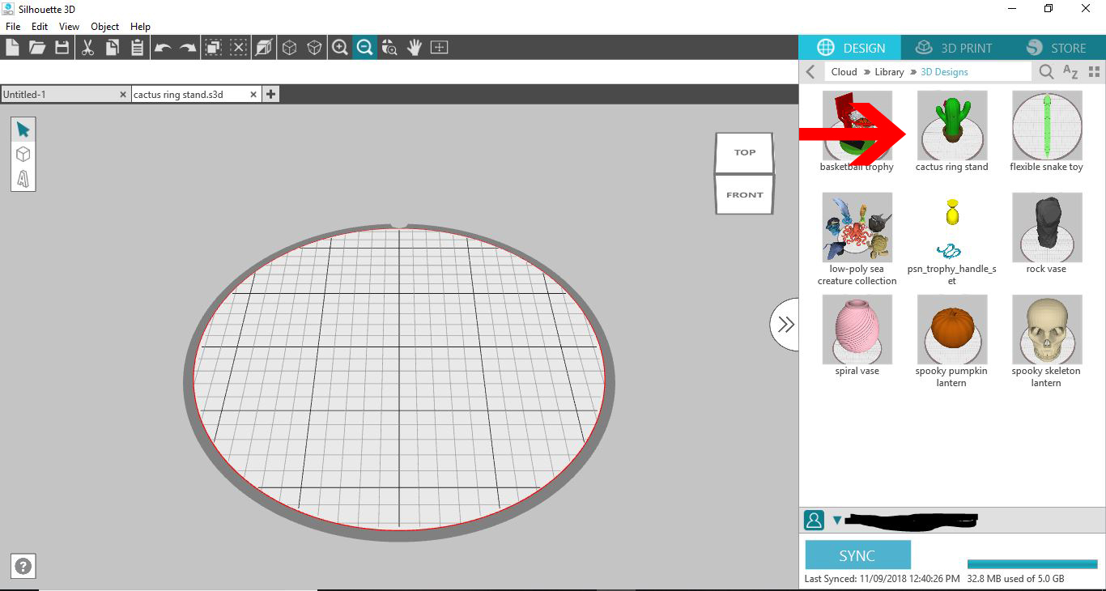1106x591 pixels.
Task: Open the Edit menu
Action: (40, 27)
